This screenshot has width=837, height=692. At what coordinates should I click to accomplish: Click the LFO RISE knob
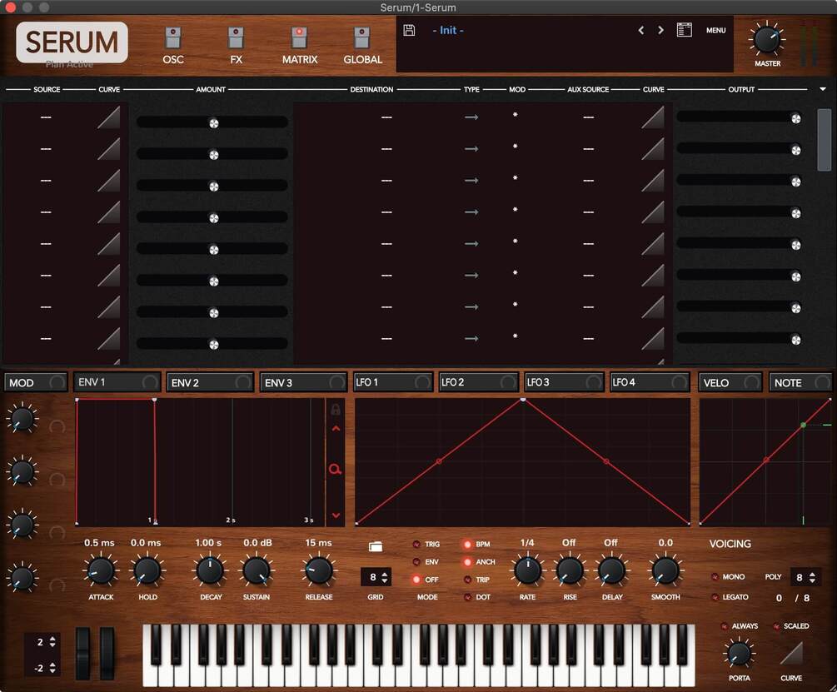(x=570, y=570)
